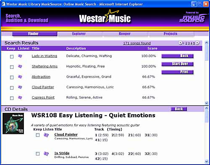
Task: Play the Abstraction listen icon
Action: (x=20, y=77)
